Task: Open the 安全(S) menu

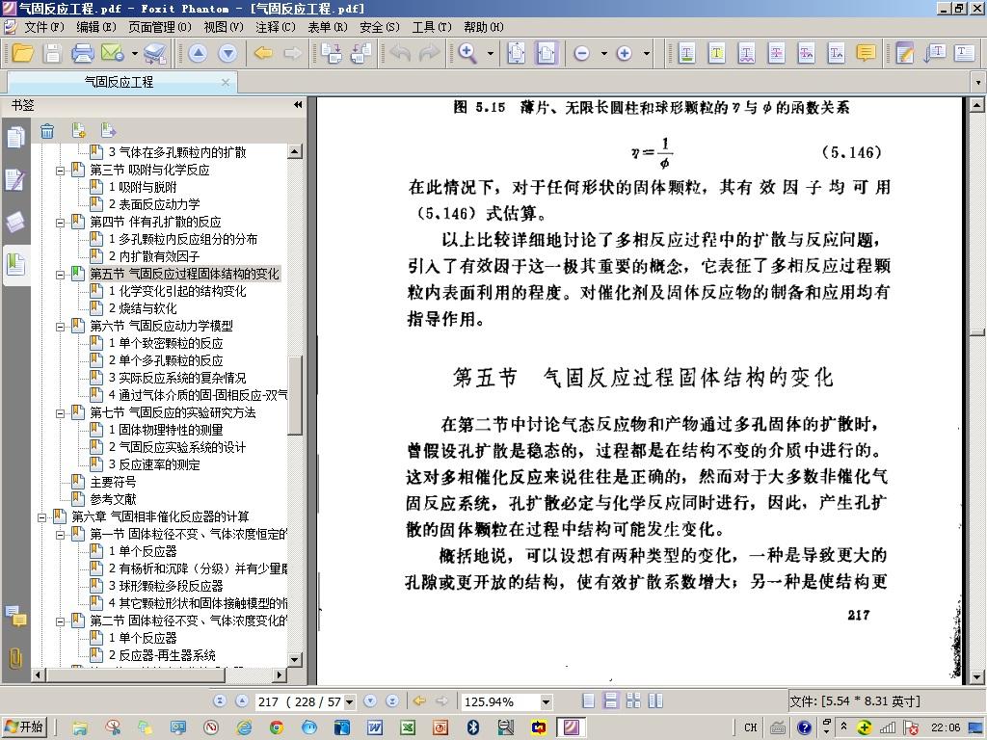Action: (x=380, y=27)
